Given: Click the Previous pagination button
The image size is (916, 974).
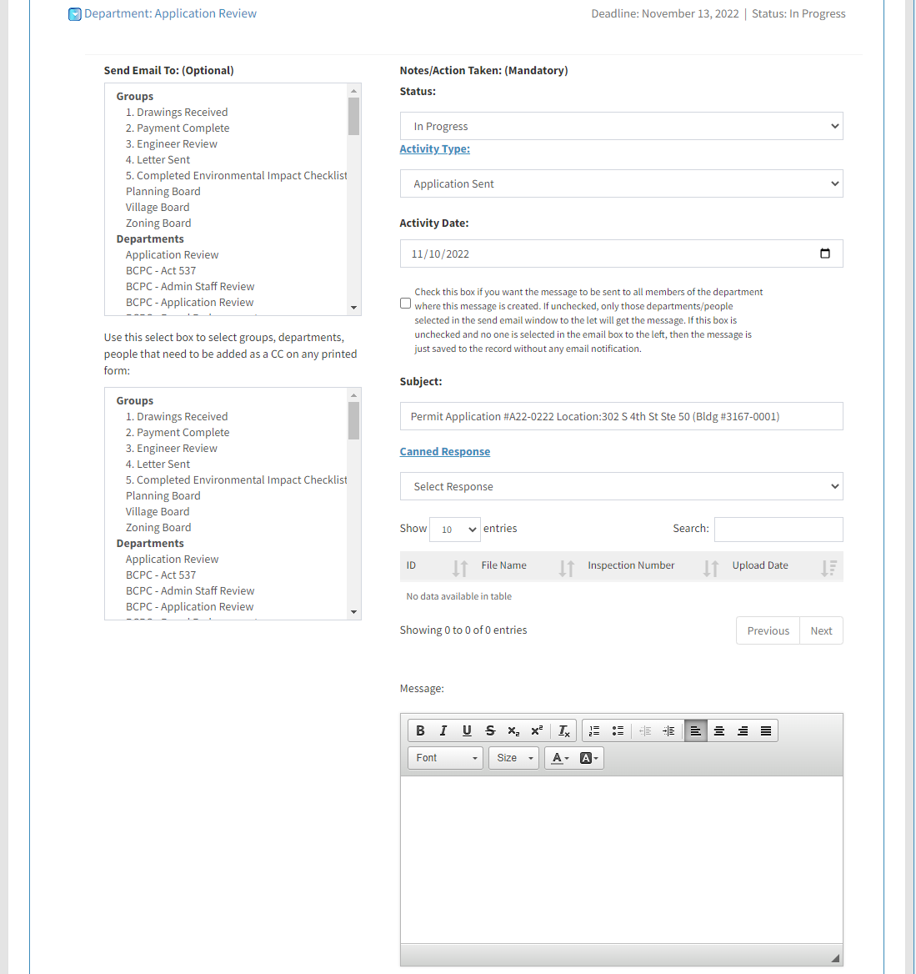Looking at the screenshot, I should pos(768,630).
